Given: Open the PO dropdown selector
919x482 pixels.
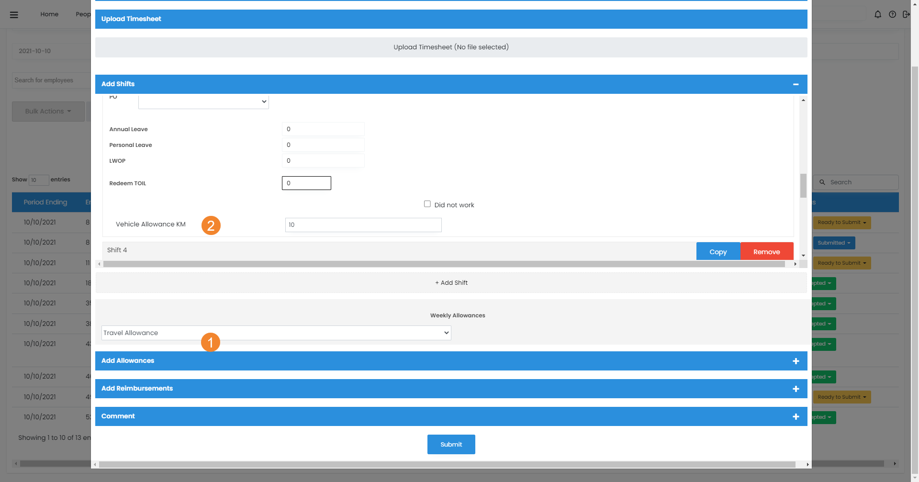Looking at the screenshot, I should (x=203, y=101).
